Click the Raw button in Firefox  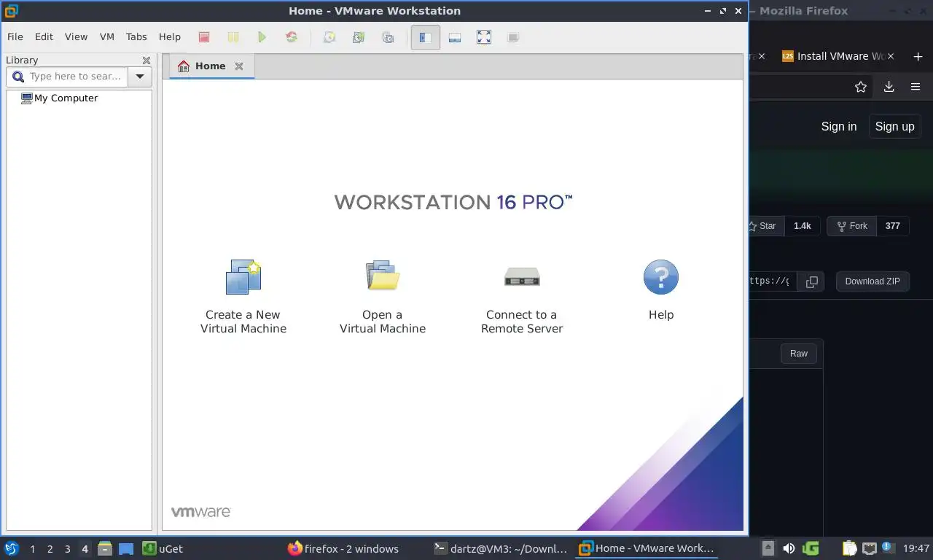799,354
